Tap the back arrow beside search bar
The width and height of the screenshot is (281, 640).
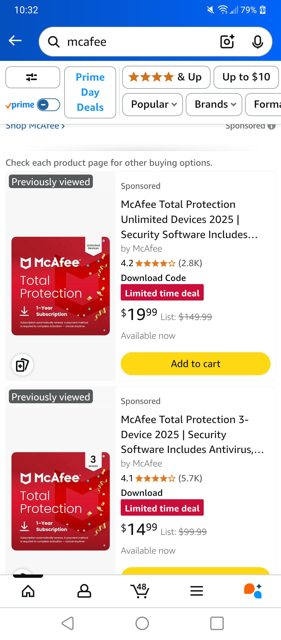click(x=15, y=41)
